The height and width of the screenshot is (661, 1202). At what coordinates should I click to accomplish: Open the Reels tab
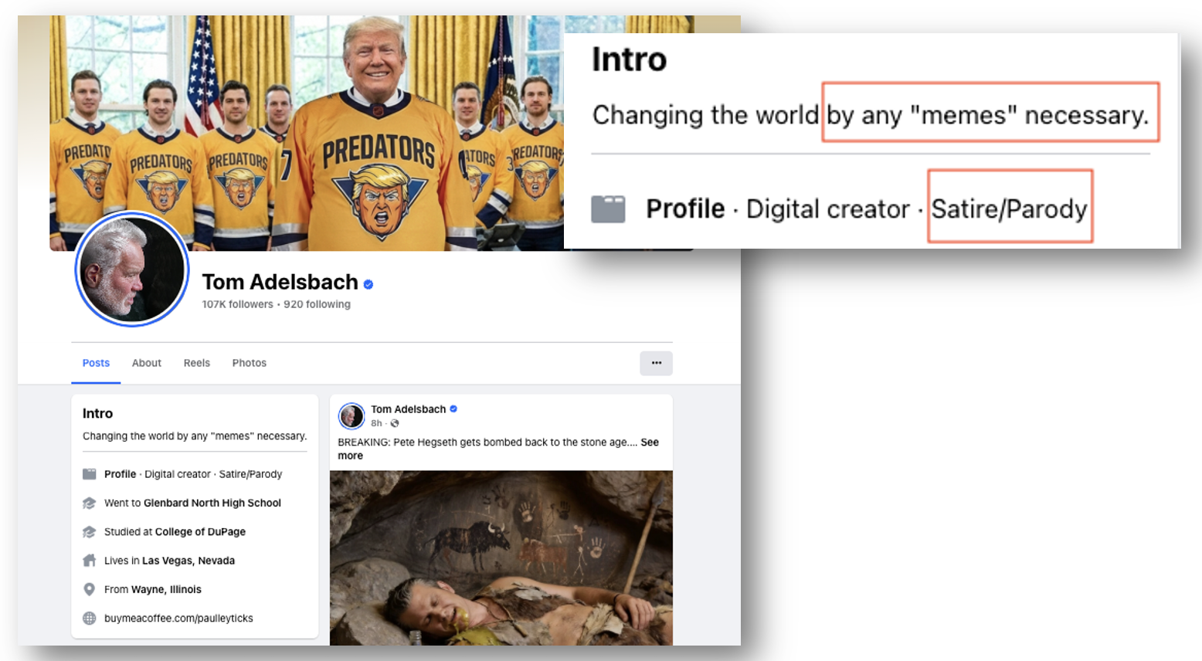(x=196, y=363)
